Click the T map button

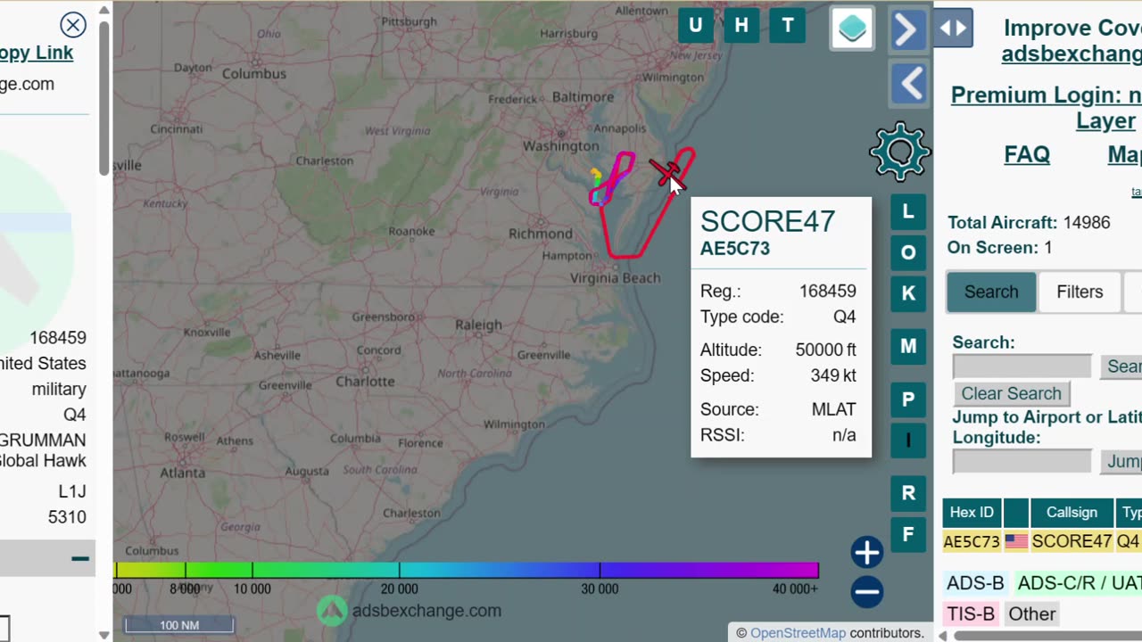[x=788, y=26]
